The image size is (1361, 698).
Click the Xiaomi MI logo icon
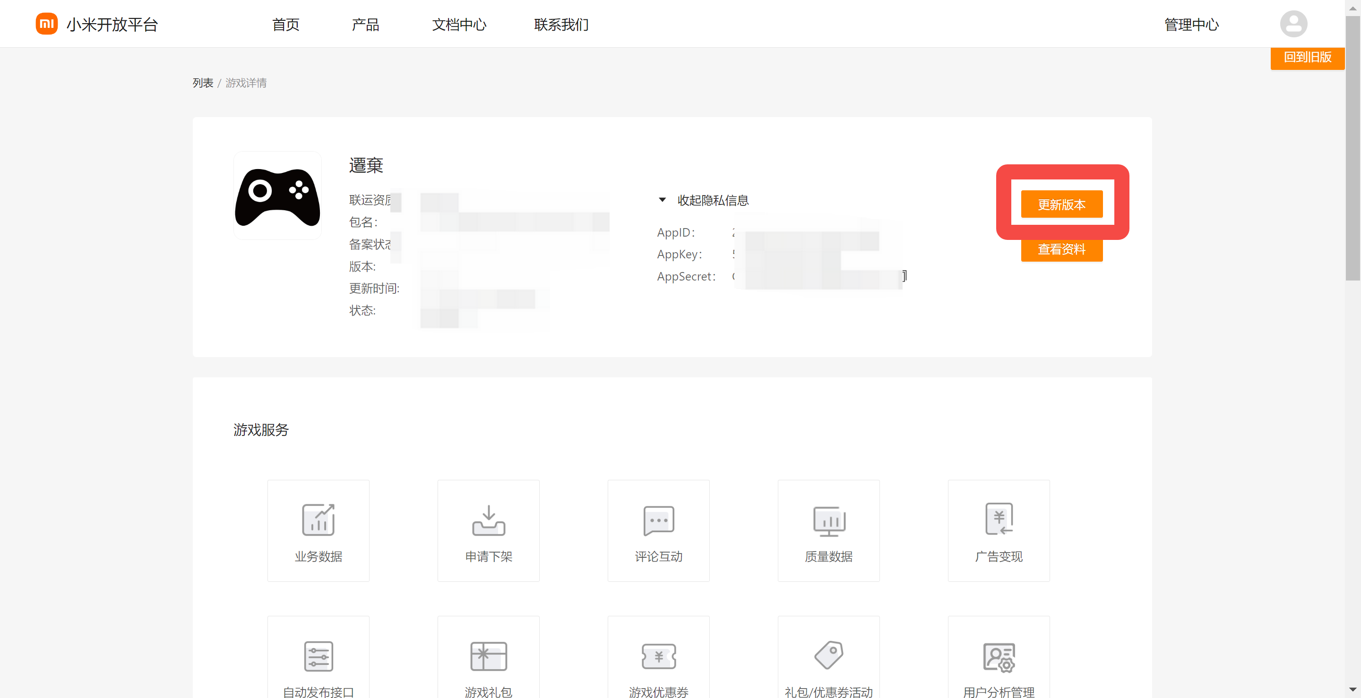click(46, 24)
